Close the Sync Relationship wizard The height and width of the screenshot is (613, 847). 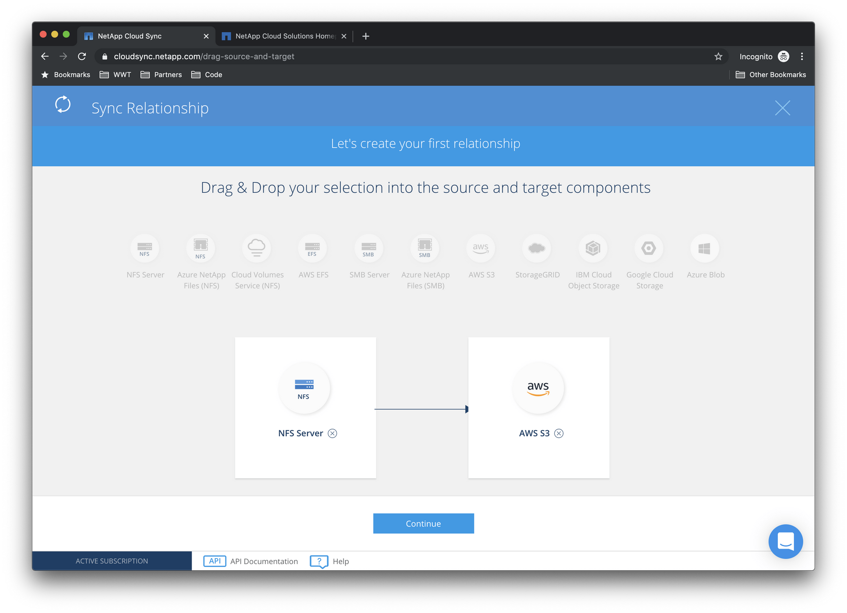783,108
